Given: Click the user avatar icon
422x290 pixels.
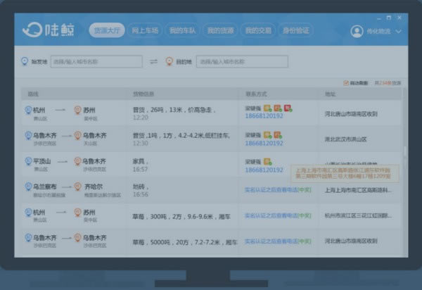Looking at the screenshot, I should 357,31.
